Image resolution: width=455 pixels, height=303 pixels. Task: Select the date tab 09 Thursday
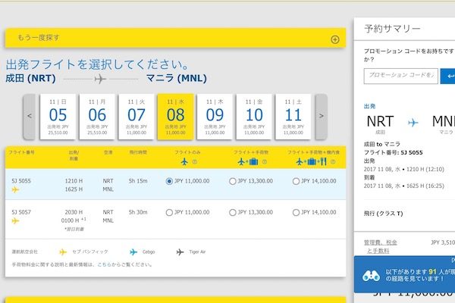coord(215,117)
